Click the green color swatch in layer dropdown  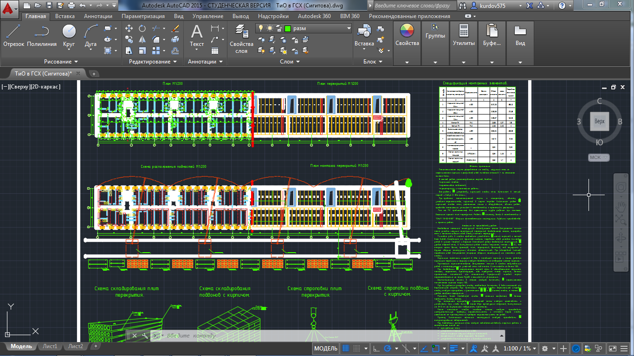point(287,28)
